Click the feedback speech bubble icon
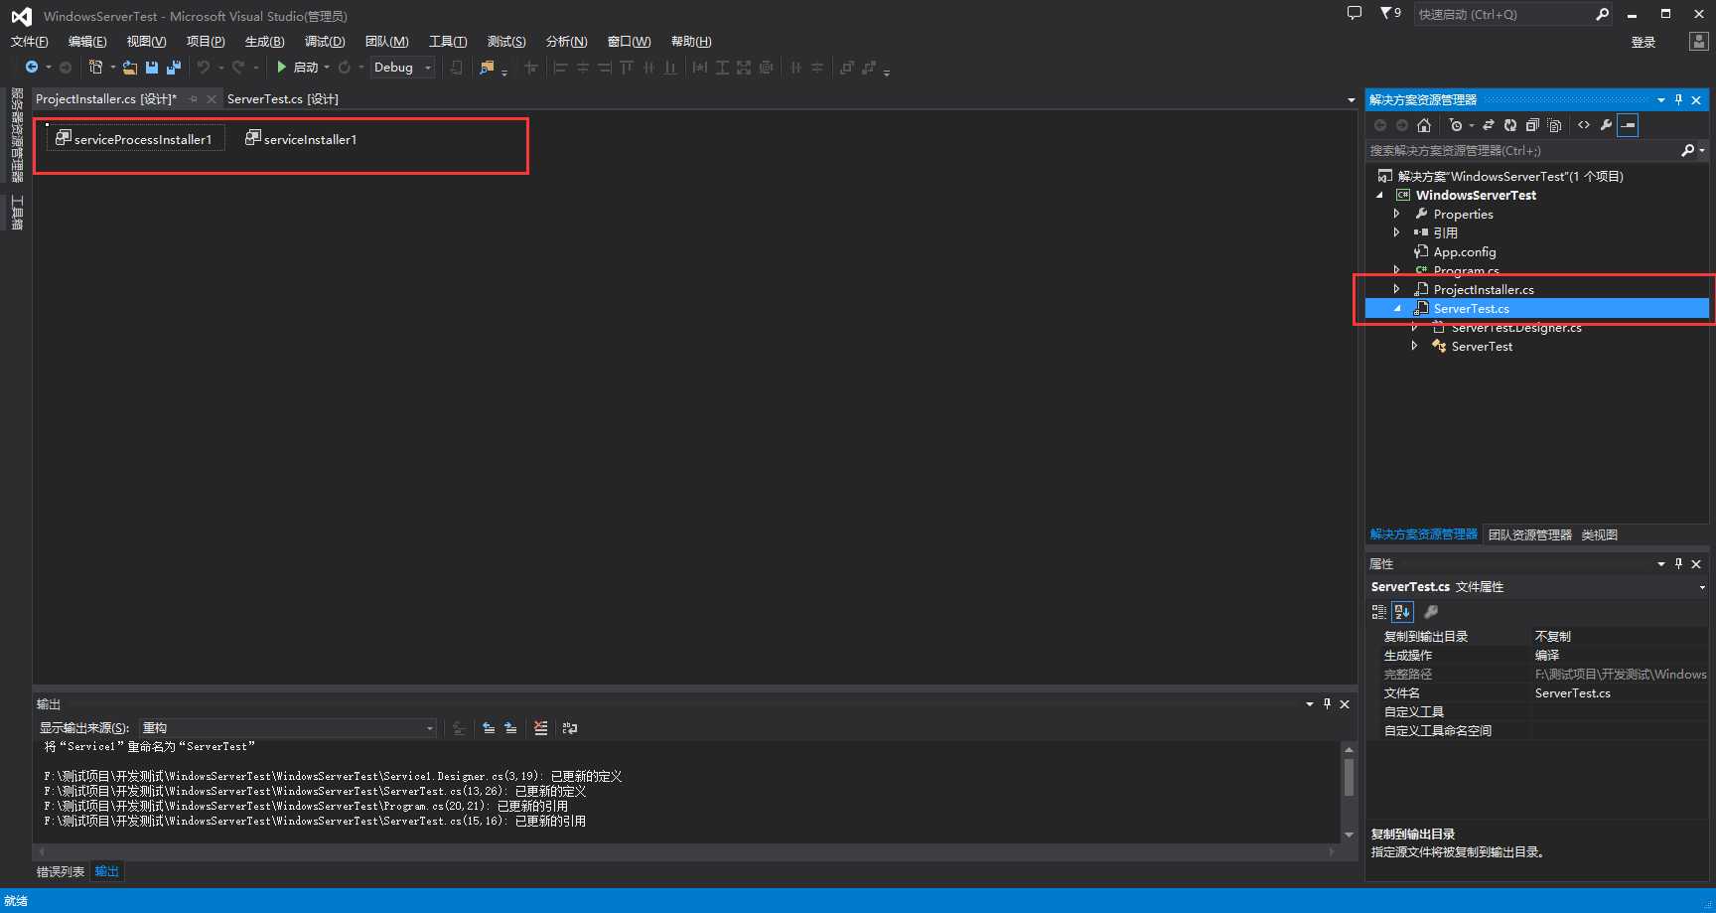The height and width of the screenshot is (913, 1716). [x=1354, y=14]
